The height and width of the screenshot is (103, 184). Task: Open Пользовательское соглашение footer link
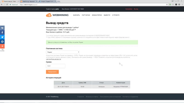click(x=110, y=97)
